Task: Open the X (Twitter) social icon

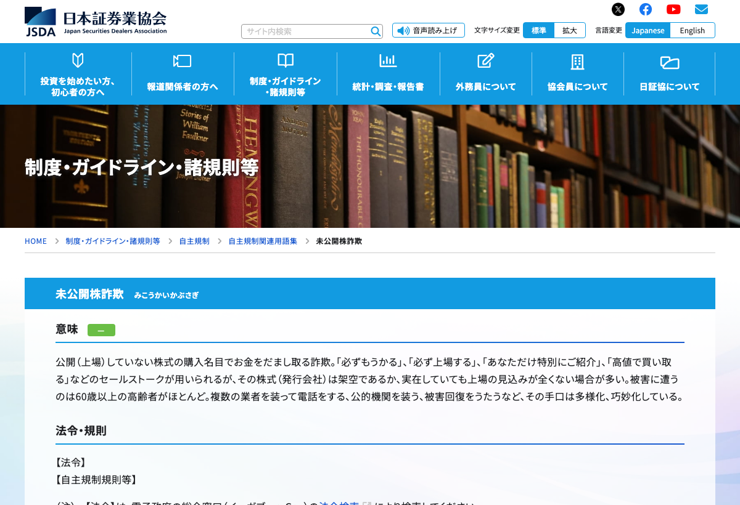Action: pos(618,9)
